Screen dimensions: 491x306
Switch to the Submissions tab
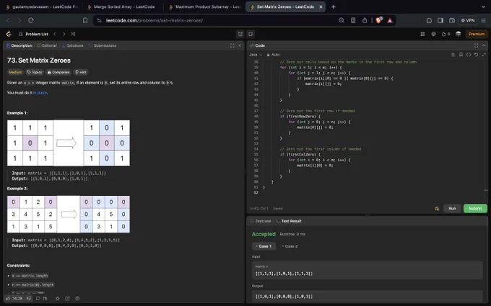pos(103,45)
